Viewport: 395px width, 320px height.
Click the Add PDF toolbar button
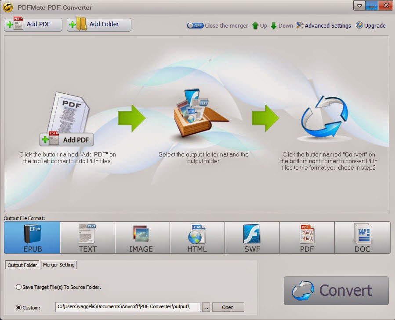point(33,25)
